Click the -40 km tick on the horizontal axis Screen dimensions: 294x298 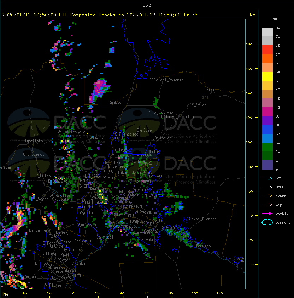pyautogui.click(x=23, y=293)
